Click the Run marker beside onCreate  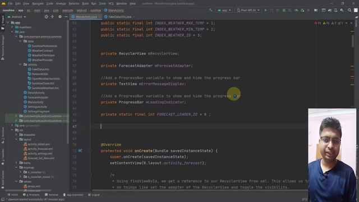point(80,151)
